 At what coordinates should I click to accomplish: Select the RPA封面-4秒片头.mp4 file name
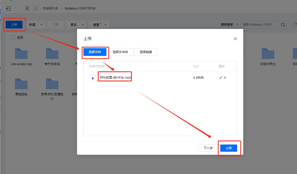tap(115, 78)
